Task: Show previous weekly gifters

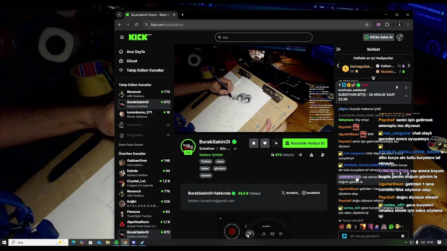Action: (338, 66)
